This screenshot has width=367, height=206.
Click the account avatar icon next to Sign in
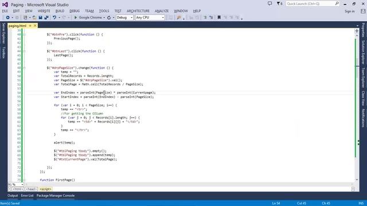pos(363,11)
